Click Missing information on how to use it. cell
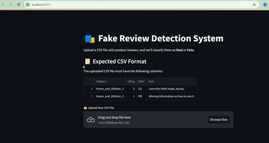The image size is (269, 143). [172, 96]
